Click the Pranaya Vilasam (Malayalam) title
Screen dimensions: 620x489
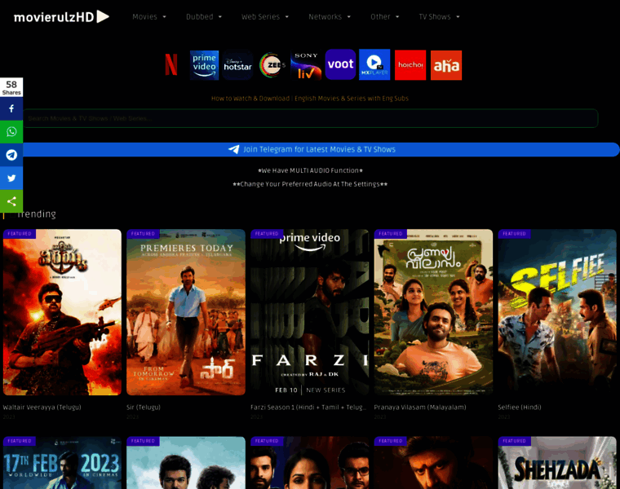pos(420,407)
